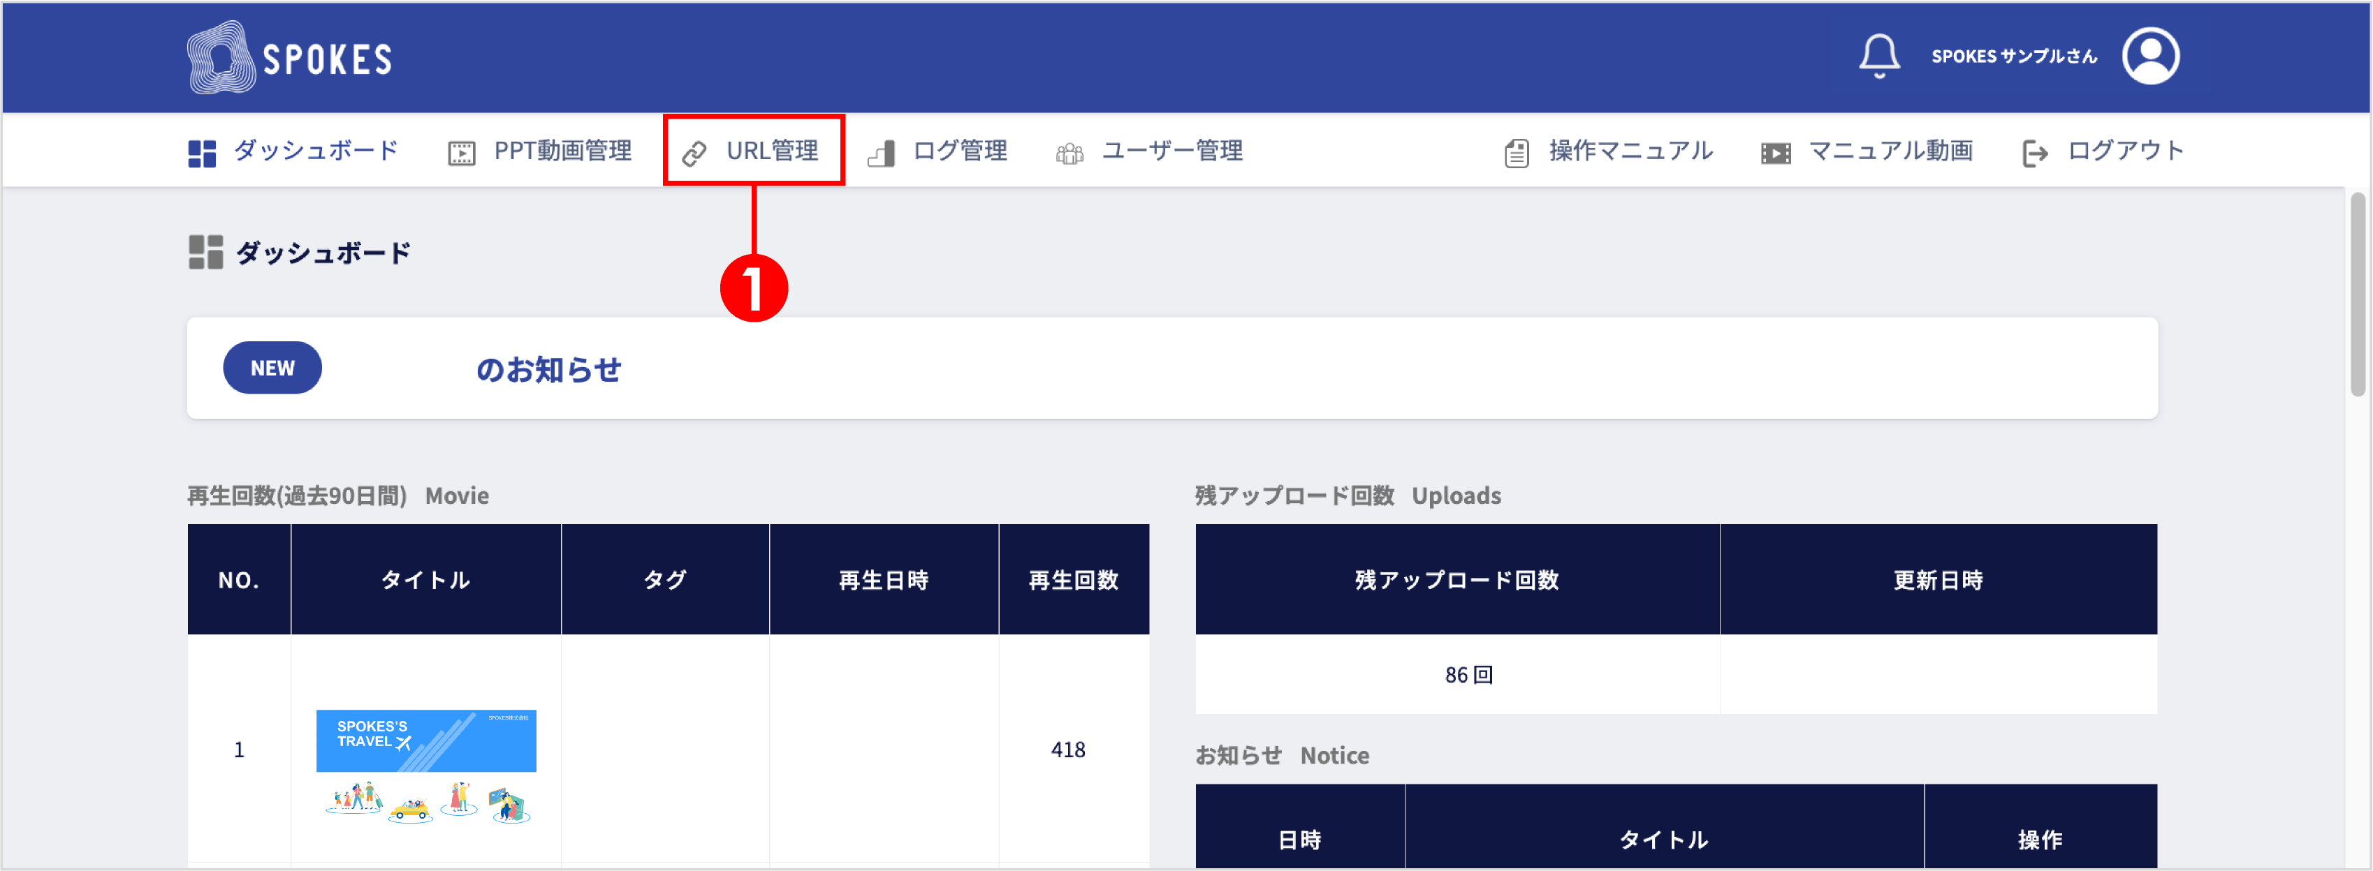
Task: Click the 操作マニュアル document icon
Action: point(1517,153)
